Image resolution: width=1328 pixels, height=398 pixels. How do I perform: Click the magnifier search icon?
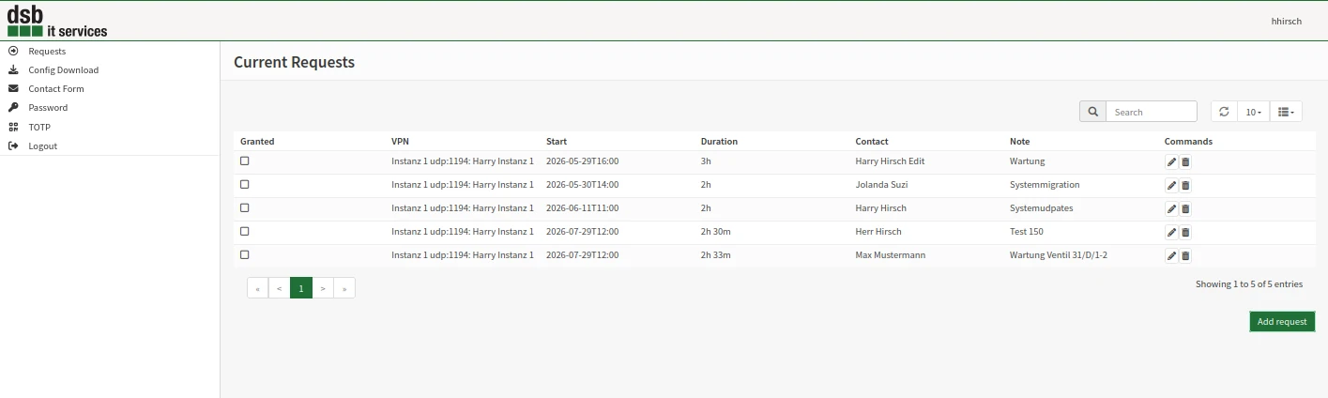point(1093,112)
